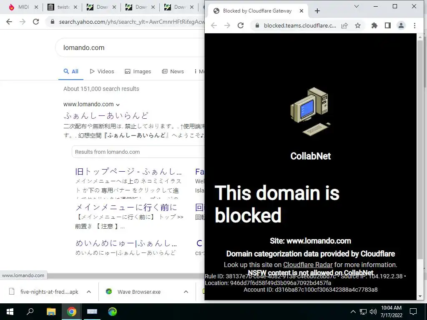
Task: Select the Videos search filter
Action: [x=102, y=72]
